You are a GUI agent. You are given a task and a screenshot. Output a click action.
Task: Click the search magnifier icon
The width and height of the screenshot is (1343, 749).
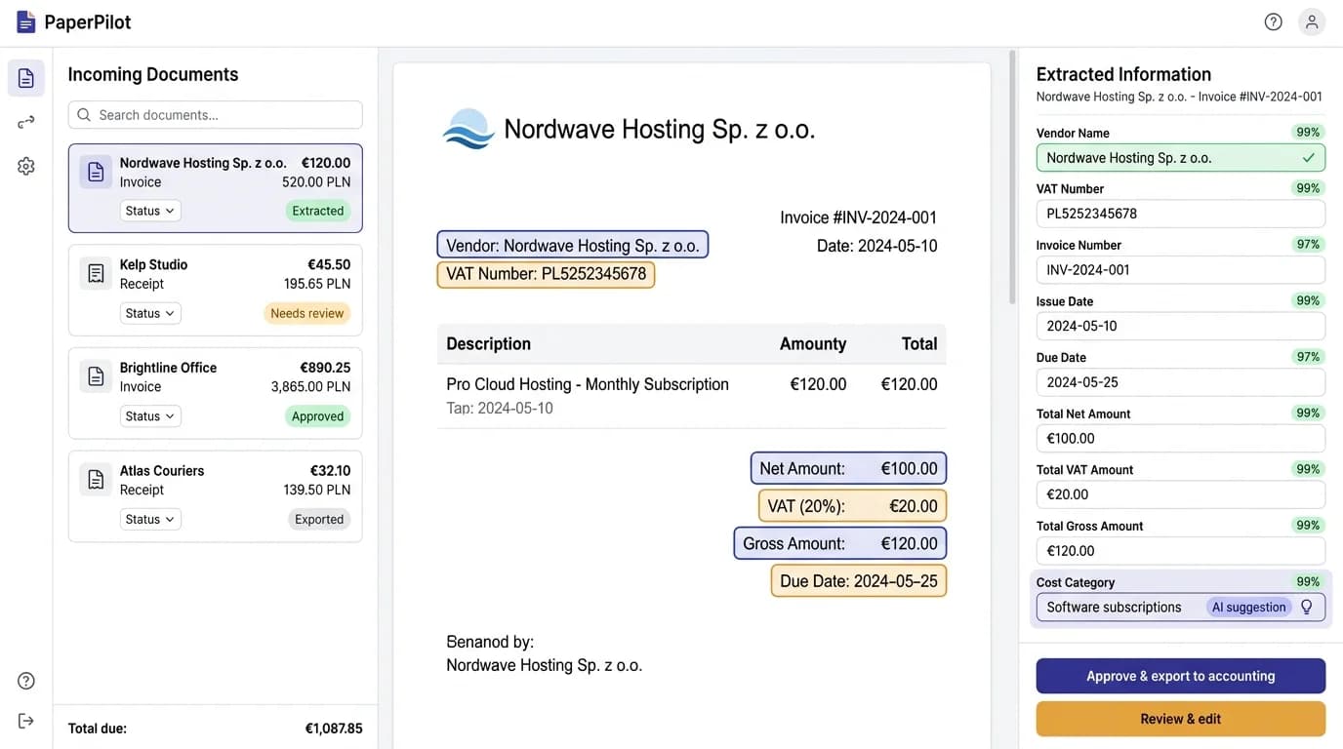84,115
